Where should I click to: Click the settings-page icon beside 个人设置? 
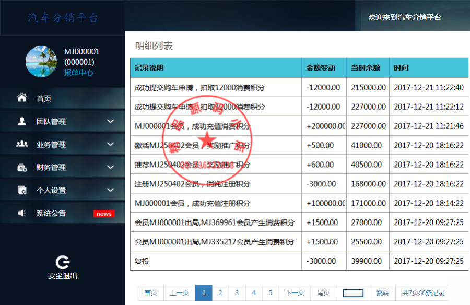21,190
